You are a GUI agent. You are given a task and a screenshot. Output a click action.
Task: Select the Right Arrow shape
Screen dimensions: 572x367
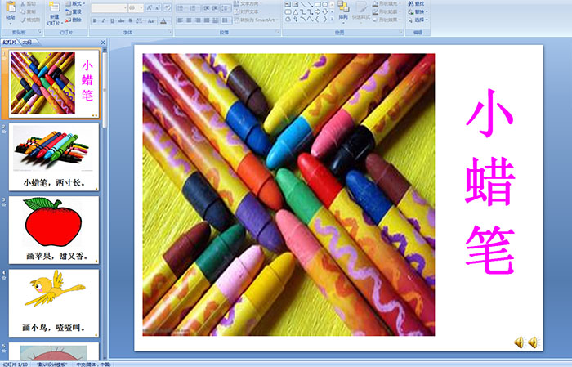tap(318, 11)
